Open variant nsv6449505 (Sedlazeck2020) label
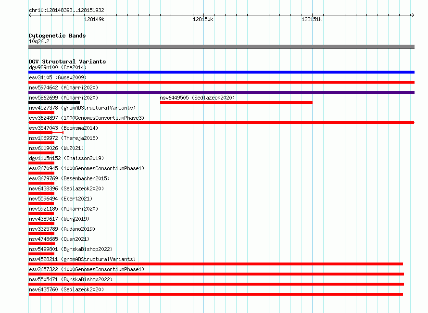Viewport: 428px width, 313px height. pos(197,98)
